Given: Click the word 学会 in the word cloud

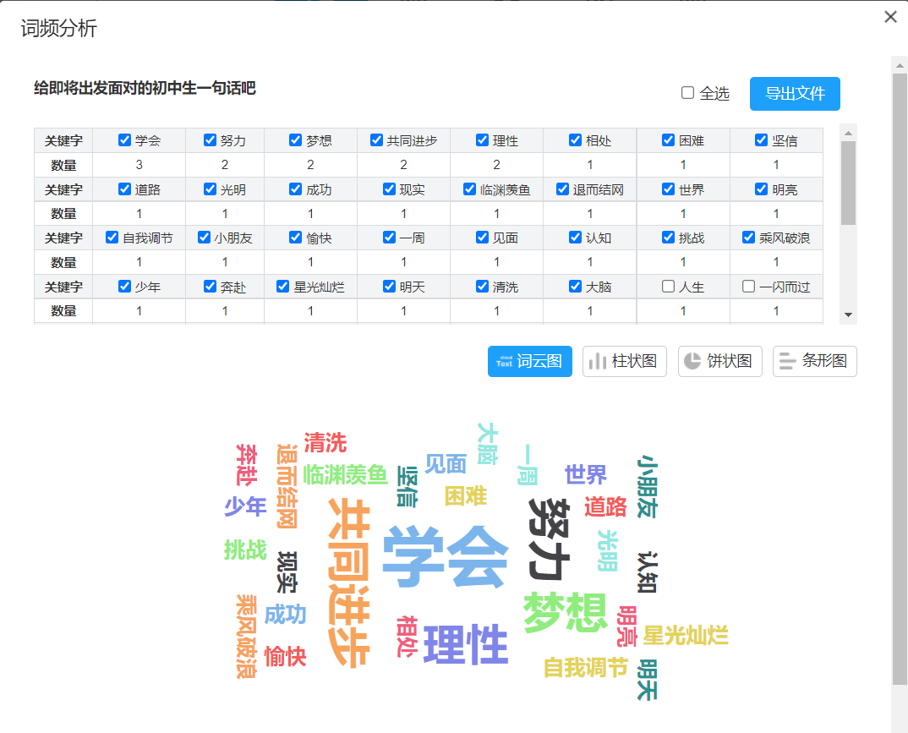Looking at the screenshot, I should (x=445, y=556).
